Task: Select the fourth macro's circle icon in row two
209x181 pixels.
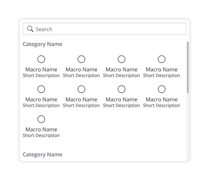Action: [x=162, y=89]
